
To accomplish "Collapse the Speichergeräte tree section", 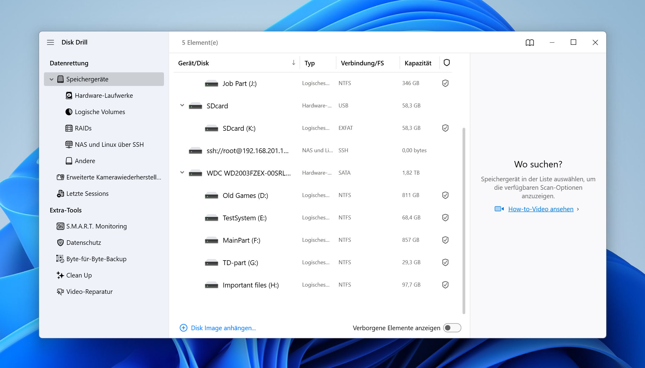I will 52,79.
